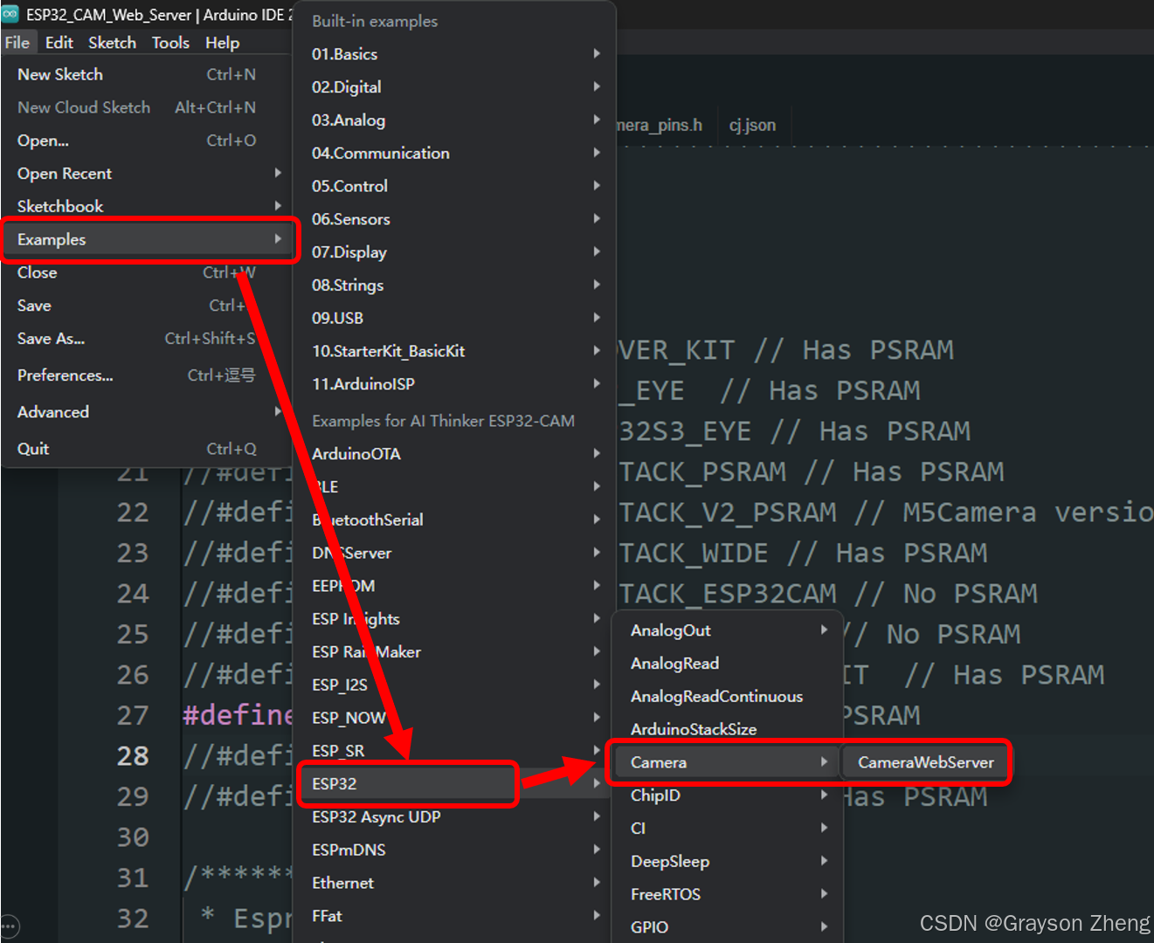Open the Sketch menu in menu bar
This screenshot has width=1154, height=943.
coord(112,43)
